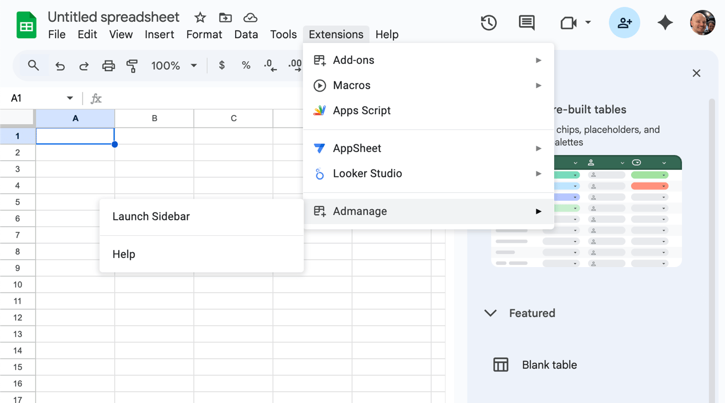This screenshot has width=725, height=403.
Task: Click the Undo arrow
Action: coord(60,66)
